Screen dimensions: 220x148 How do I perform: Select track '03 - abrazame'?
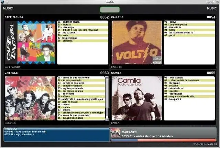189,83
